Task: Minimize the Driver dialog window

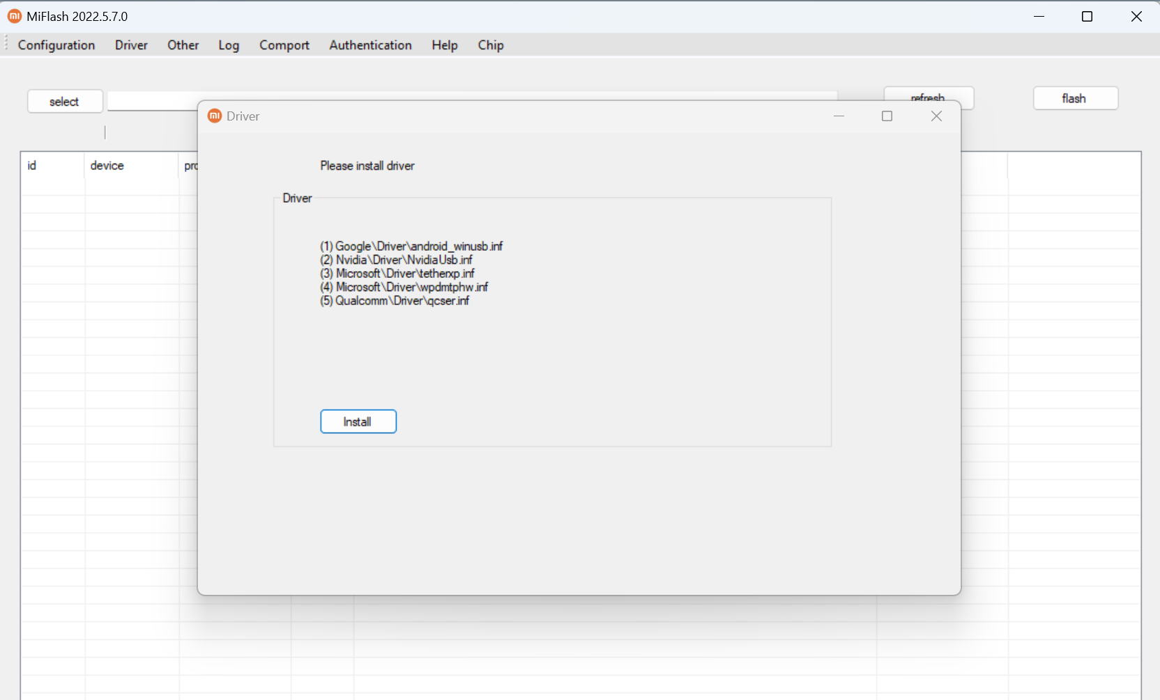Action: pyautogui.click(x=839, y=116)
